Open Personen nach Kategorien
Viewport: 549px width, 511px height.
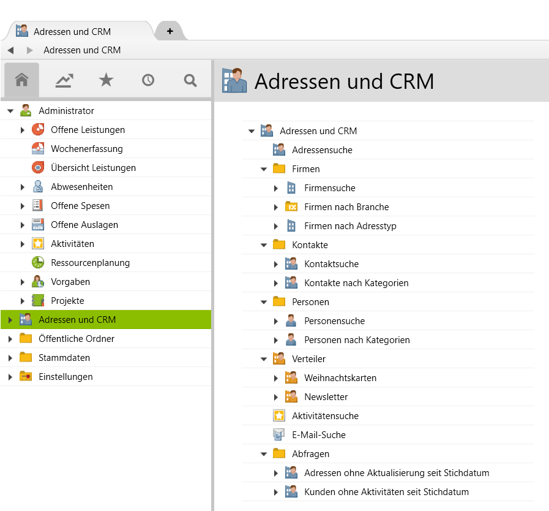(357, 339)
